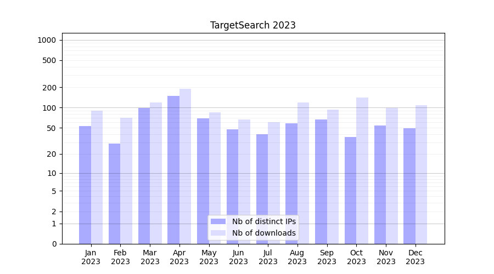Click the 1000 y-axis tick label
The width and height of the screenshot is (494, 274).
(47, 40)
